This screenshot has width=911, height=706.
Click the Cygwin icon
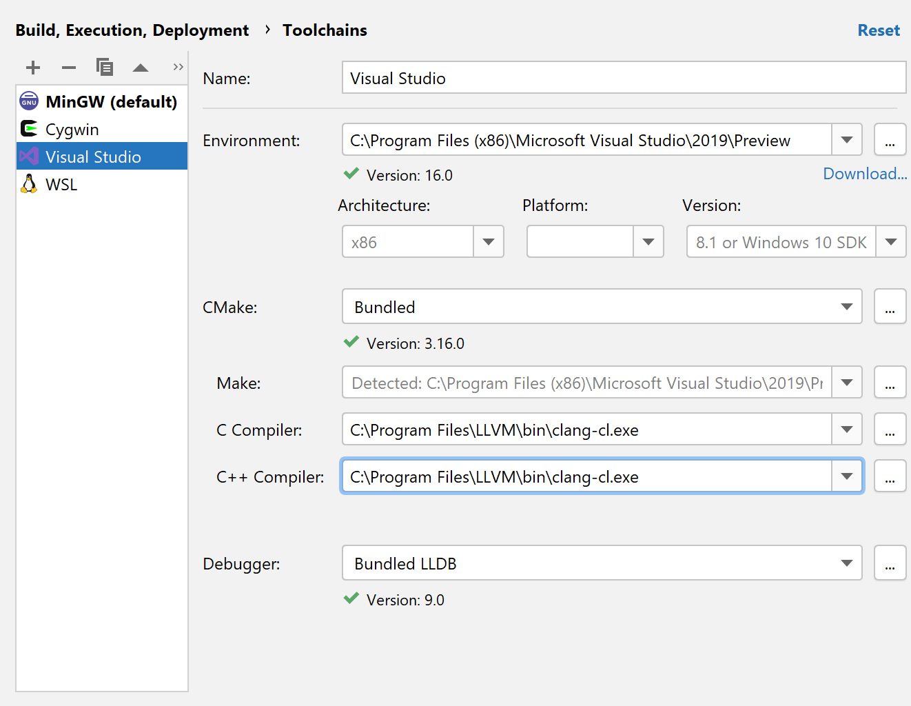[x=29, y=129]
